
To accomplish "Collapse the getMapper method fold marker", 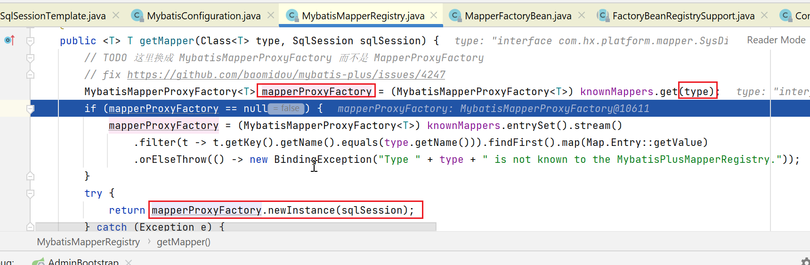I will (30, 41).
